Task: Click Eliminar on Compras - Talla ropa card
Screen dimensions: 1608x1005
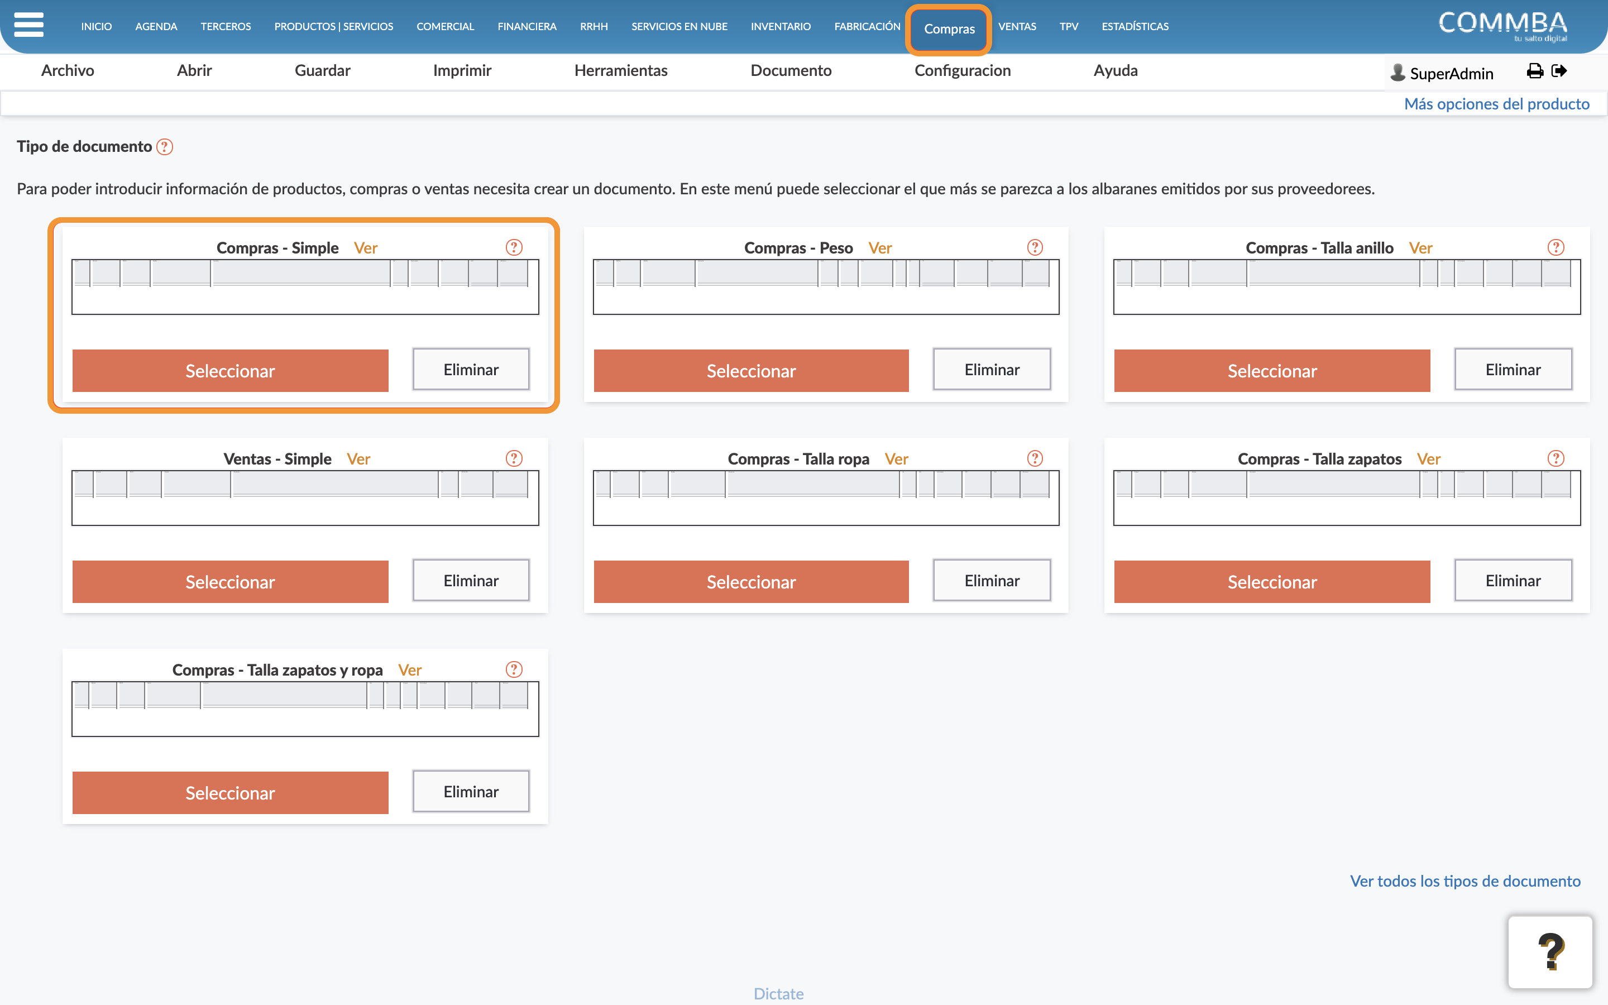Action: [992, 581]
